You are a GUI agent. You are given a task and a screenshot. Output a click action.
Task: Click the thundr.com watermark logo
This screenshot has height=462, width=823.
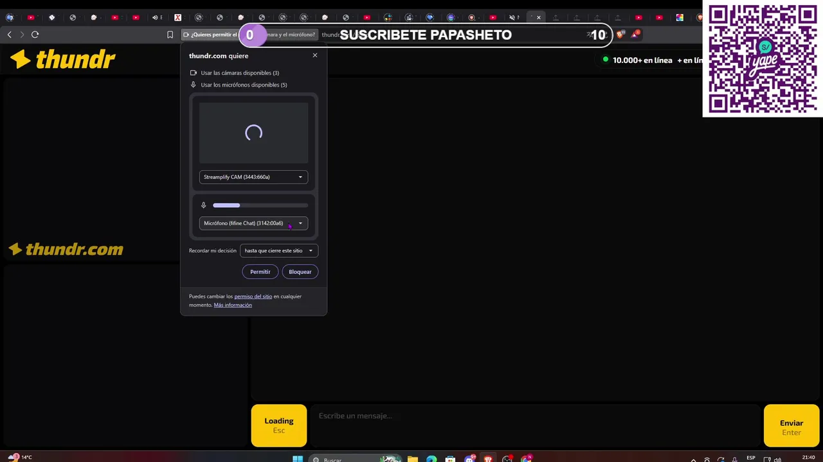tap(66, 249)
